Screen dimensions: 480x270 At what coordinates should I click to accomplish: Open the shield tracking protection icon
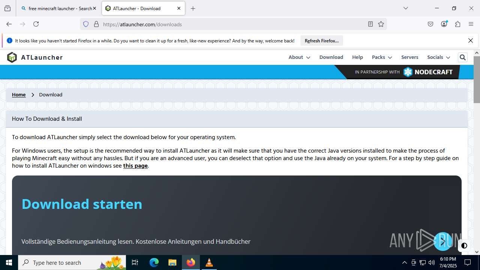coord(86,24)
